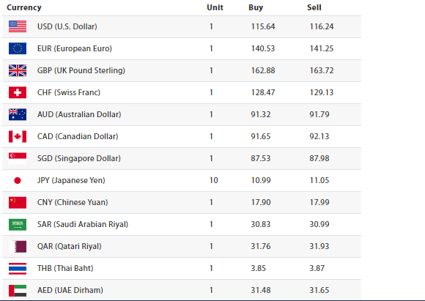Viewport: 425px width, 301px height.
Task: Select the Saudi Arabian flag icon
Action: 18,224
